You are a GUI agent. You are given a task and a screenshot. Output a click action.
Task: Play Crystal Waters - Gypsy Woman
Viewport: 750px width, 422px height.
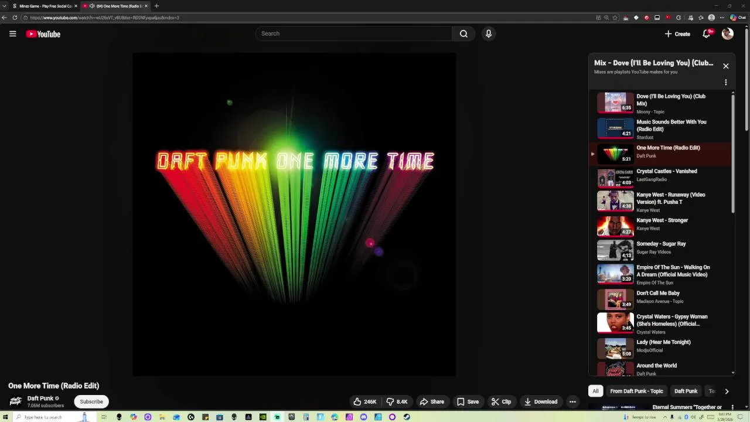660,324
